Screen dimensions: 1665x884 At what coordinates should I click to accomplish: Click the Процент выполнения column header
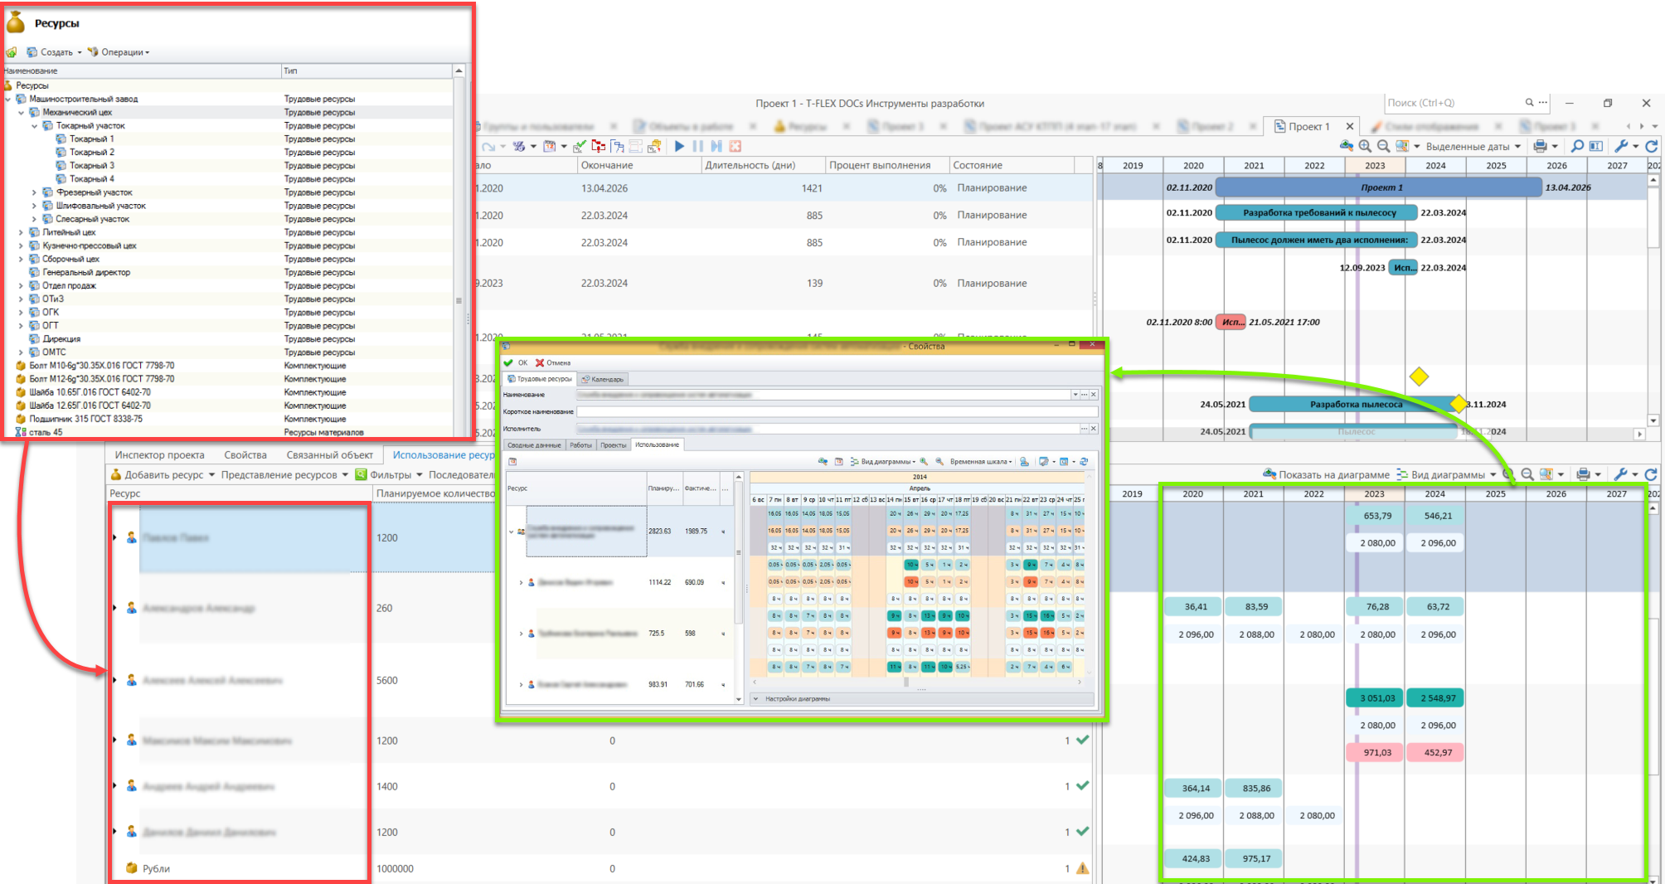coord(886,165)
